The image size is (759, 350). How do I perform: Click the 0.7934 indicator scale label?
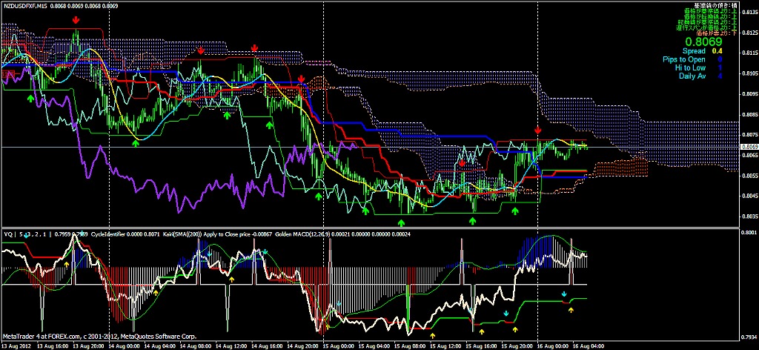tap(749, 336)
